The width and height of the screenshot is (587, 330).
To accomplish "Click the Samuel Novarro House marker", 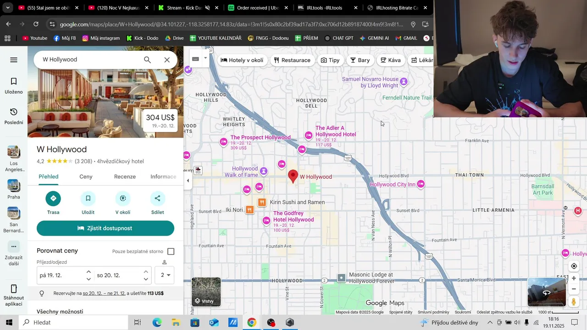I will 404,82.
